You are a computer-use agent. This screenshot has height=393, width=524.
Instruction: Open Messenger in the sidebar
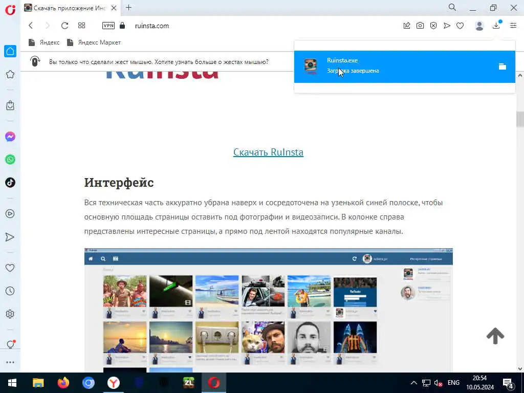click(10, 137)
